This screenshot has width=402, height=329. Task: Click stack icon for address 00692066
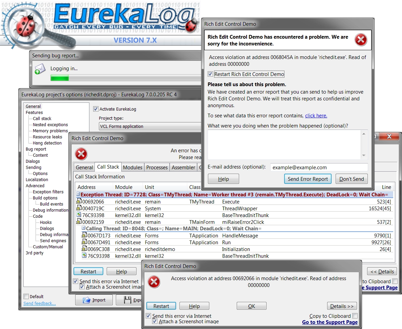79,201
